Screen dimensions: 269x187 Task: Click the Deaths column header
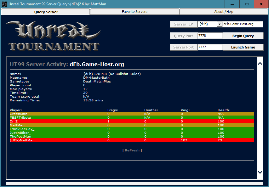151,110
